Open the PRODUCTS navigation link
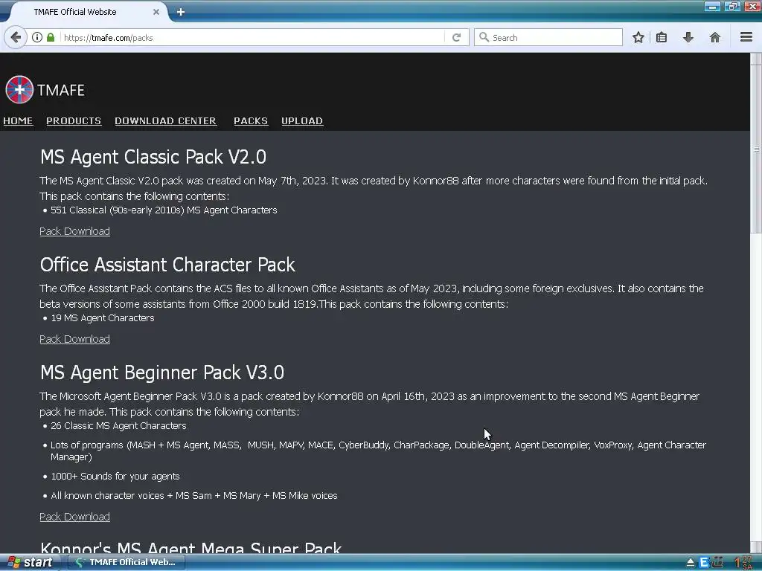This screenshot has width=762, height=571. tap(74, 121)
